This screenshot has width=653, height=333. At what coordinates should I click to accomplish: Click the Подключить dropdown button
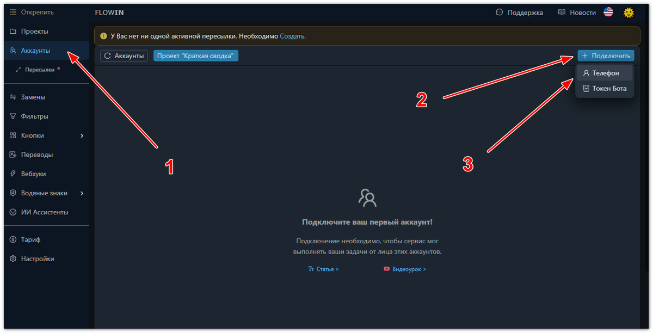606,55
